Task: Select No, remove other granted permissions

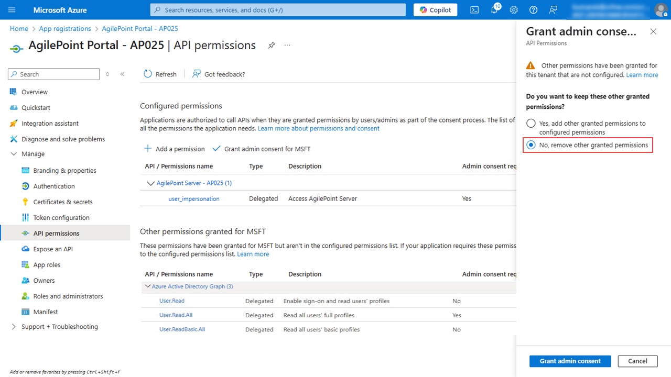Action: tap(531, 145)
